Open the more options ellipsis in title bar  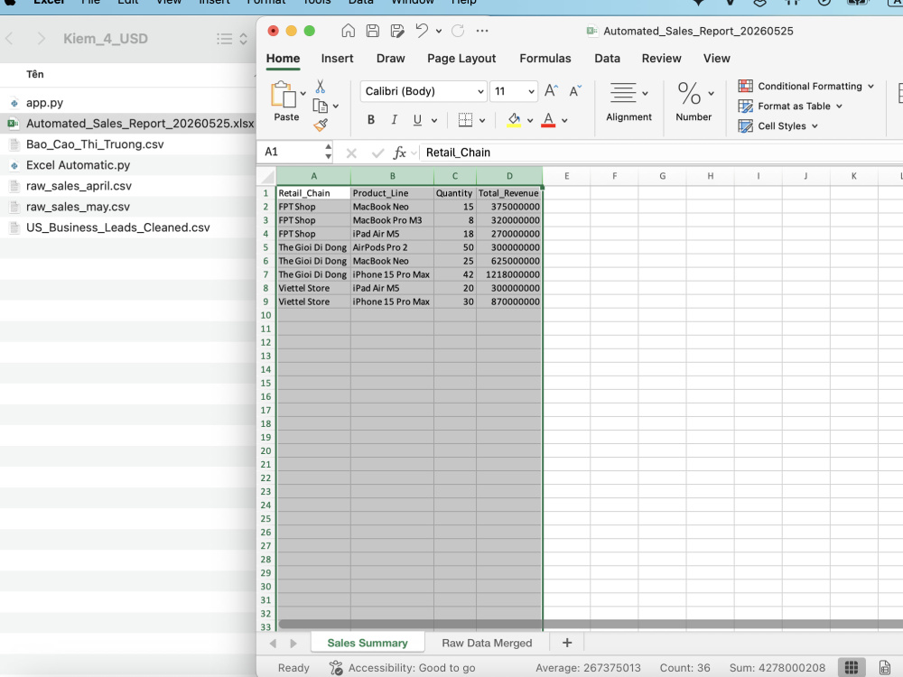click(x=482, y=31)
